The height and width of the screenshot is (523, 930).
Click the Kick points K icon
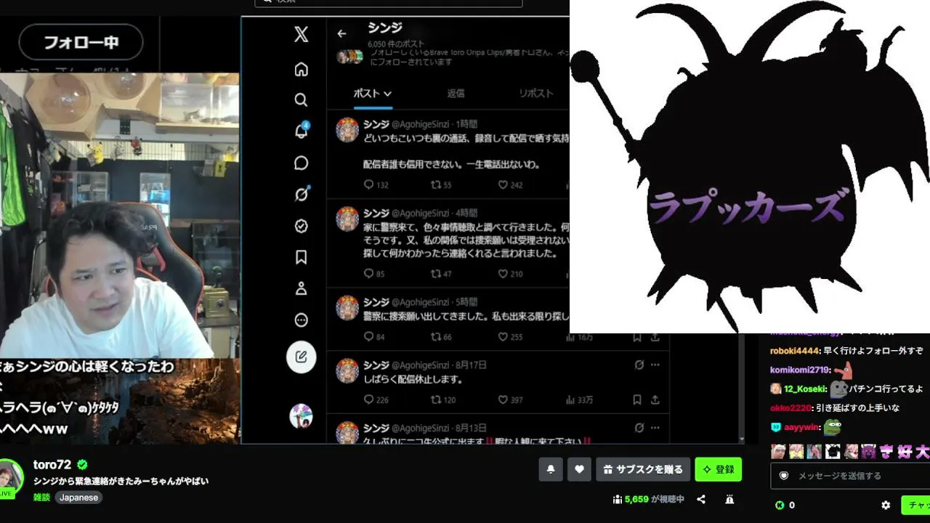pyautogui.click(x=780, y=505)
